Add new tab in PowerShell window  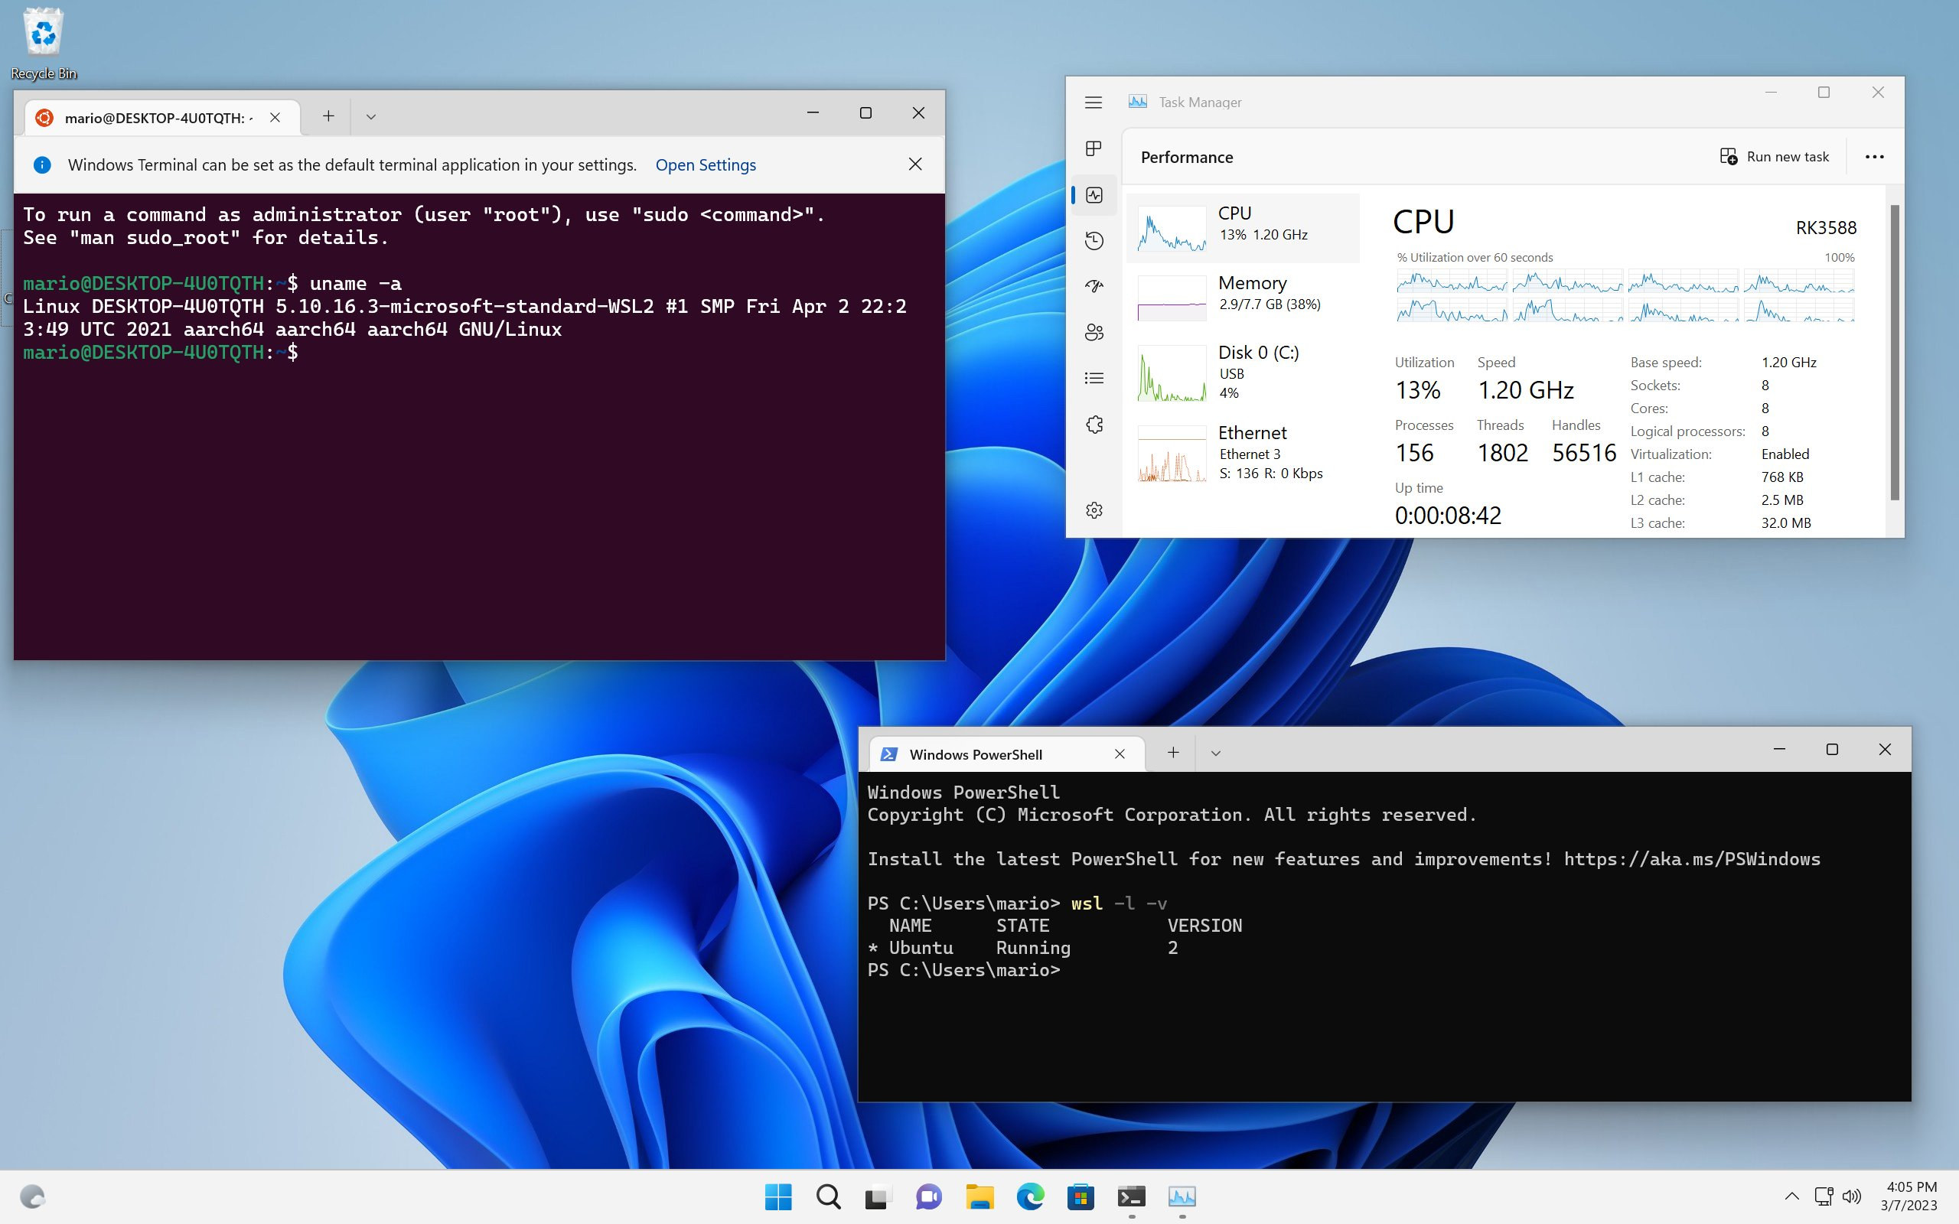tap(1172, 753)
